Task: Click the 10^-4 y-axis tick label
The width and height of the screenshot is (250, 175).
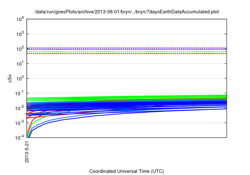Action: (x=20, y=137)
